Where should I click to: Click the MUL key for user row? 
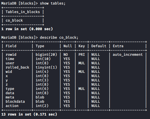tap(82, 63)
